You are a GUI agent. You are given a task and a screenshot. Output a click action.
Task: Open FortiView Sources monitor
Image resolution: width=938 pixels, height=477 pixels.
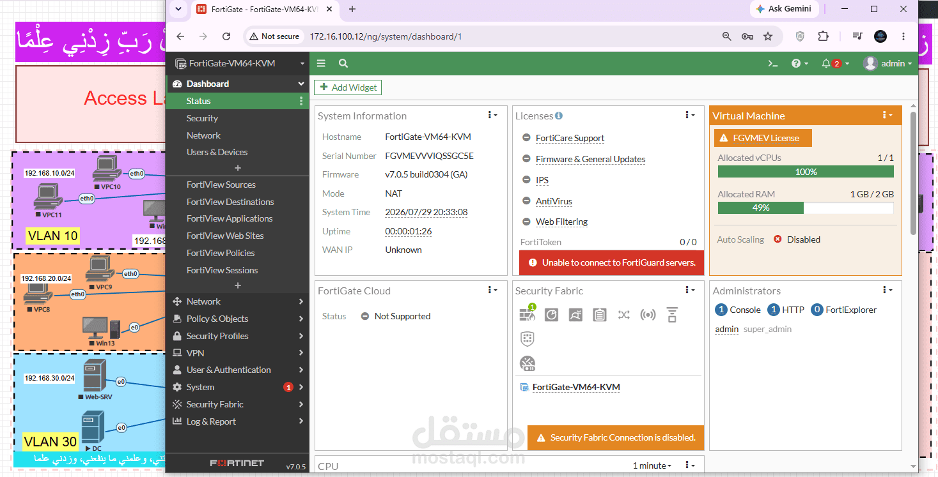tap(237, 185)
